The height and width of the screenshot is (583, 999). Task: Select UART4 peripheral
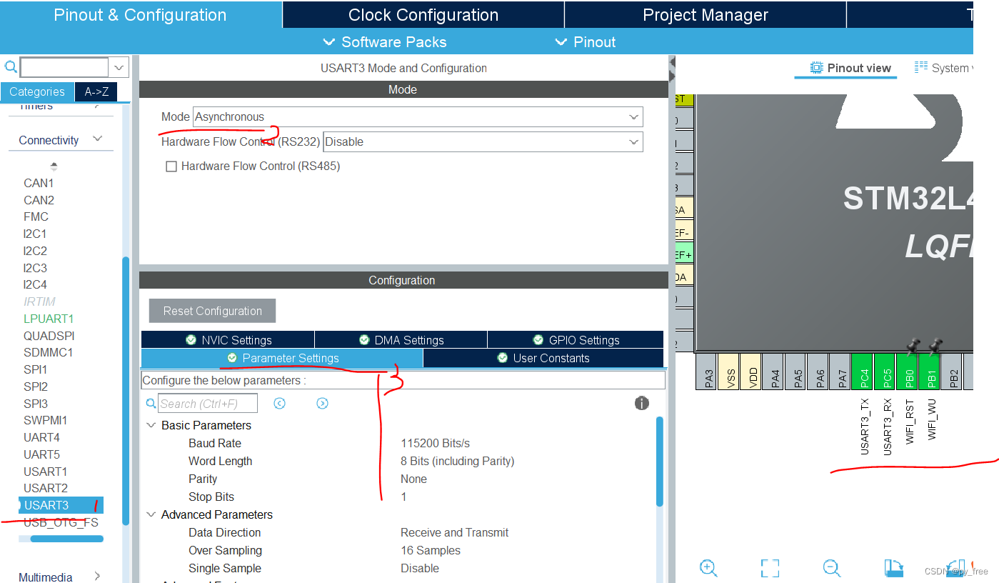41,437
